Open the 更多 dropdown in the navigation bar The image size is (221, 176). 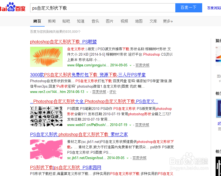[x=167, y=21]
